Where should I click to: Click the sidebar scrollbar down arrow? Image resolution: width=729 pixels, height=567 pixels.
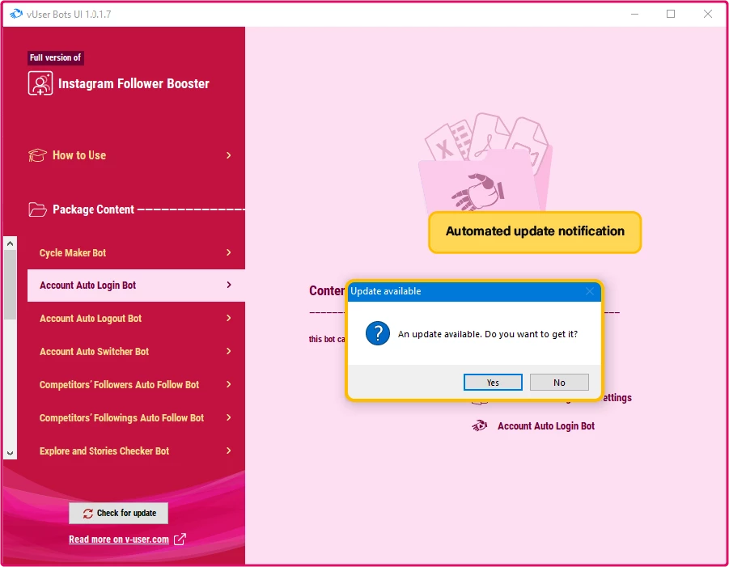(11, 453)
